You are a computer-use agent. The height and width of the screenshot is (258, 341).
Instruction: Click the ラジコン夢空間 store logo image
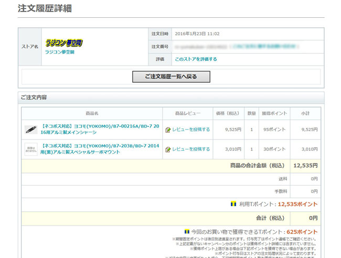click(x=64, y=43)
